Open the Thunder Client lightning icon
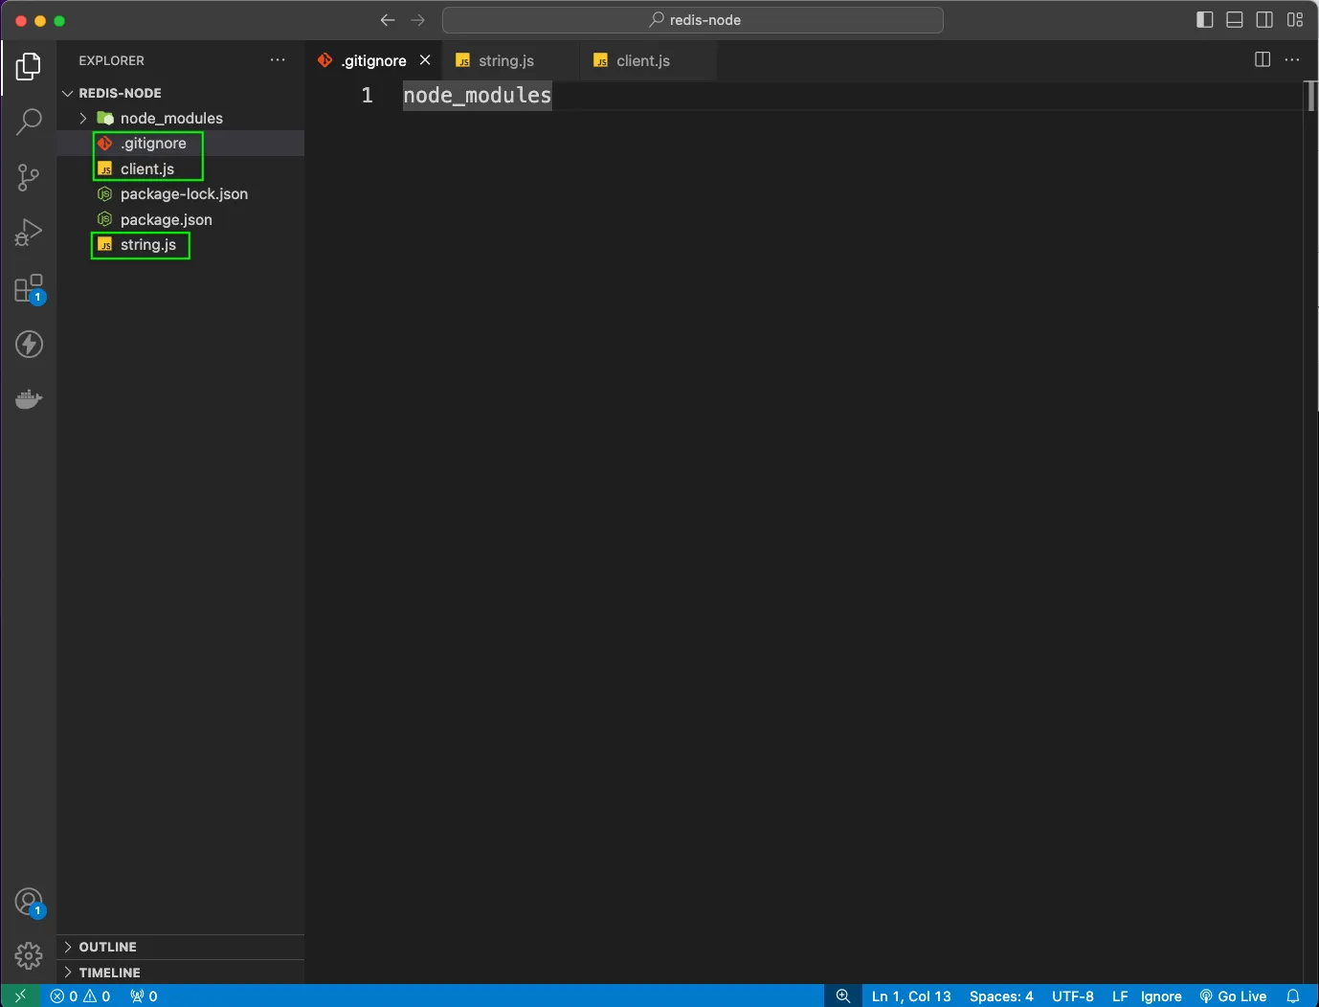 pyautogui.click(x=29, y=344)
